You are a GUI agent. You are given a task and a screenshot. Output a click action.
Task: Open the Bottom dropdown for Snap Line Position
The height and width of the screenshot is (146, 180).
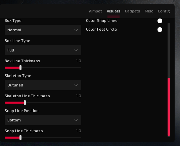click(43, 120)
